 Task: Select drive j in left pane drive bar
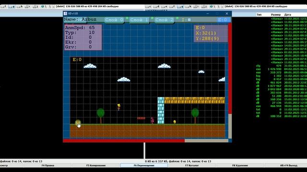[35, 6]
